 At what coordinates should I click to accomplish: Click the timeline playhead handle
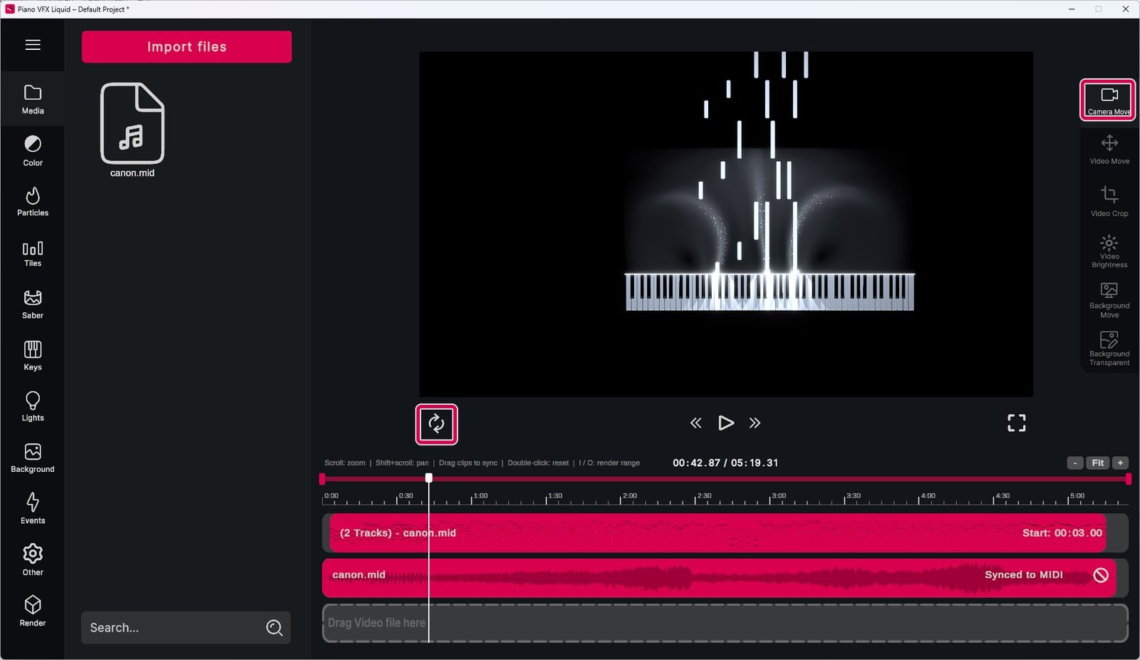tap(429, 478)
